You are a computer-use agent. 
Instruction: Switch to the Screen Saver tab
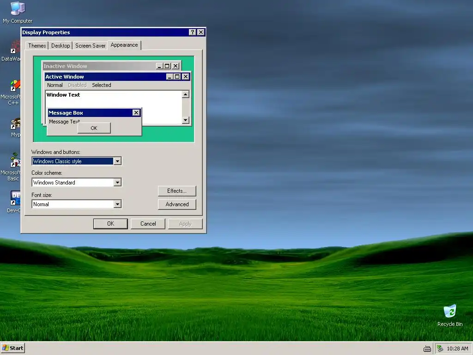pyautogui.click(x=90, y=46)
